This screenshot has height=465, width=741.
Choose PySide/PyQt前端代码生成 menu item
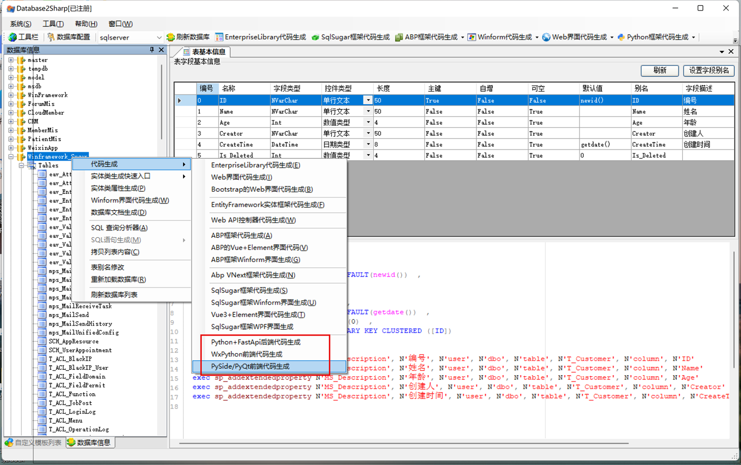269,366
